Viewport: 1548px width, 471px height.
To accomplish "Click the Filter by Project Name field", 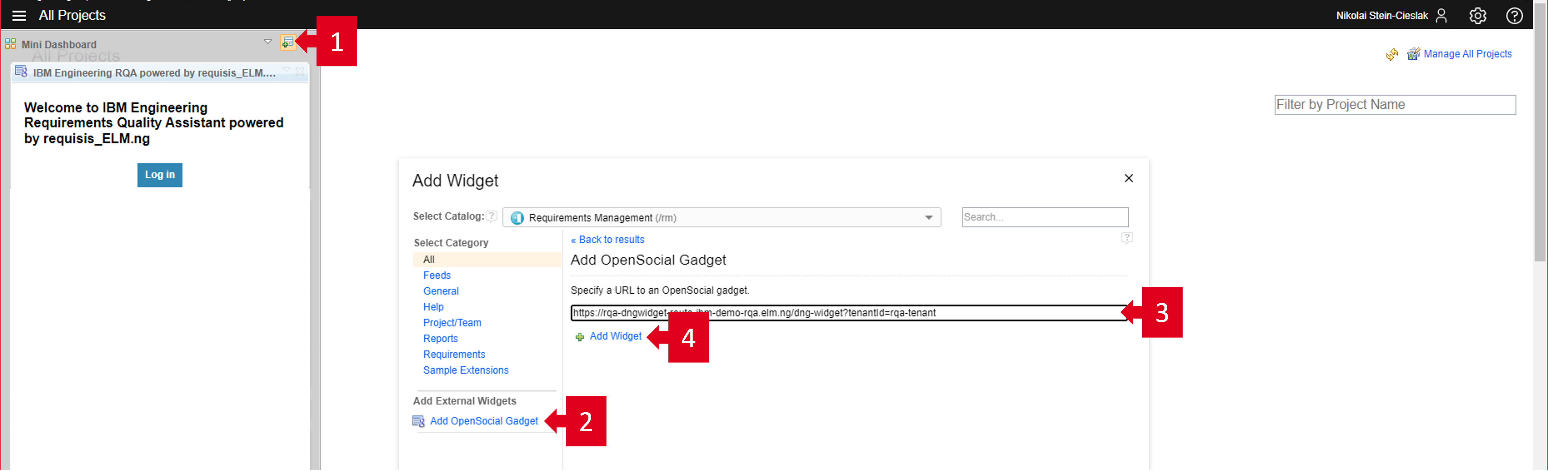I will point(1394,105).
